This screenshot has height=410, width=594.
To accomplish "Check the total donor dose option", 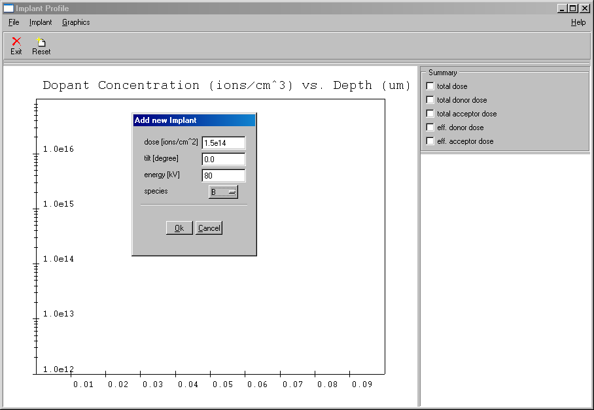I will click(x=430, y=99).
